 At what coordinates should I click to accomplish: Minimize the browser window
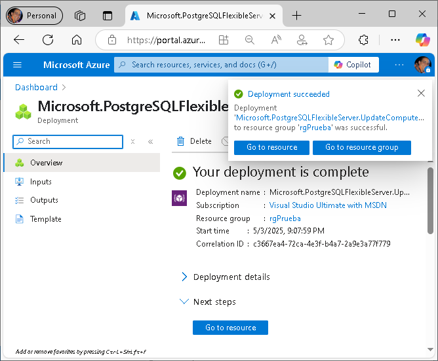pos(362,14)
